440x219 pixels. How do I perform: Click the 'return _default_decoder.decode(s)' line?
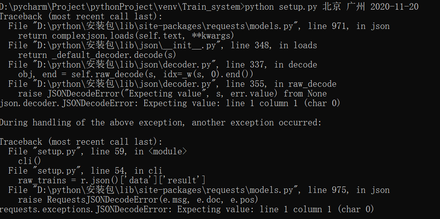point(97,55)
